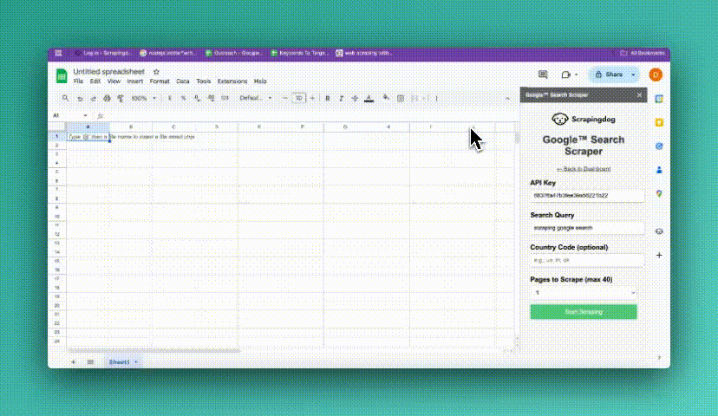Open the Edit menu
The width and height of the screenshot is (718, 416).
coord(95,81)
